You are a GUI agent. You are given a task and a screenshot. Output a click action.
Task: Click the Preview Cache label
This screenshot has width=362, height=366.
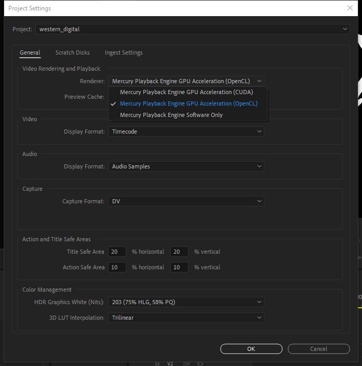coord(84,97)
